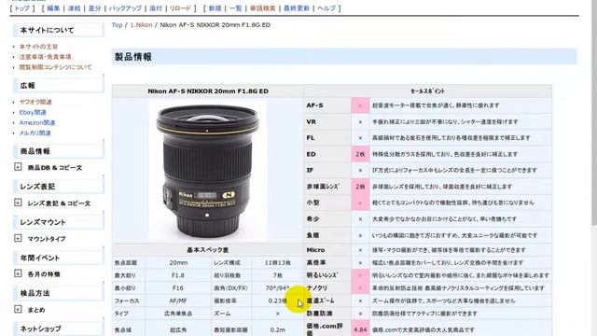597x336 pixels.
Task: Click the 11群13枚 lens construction value
Action: [x=278, y=263]
